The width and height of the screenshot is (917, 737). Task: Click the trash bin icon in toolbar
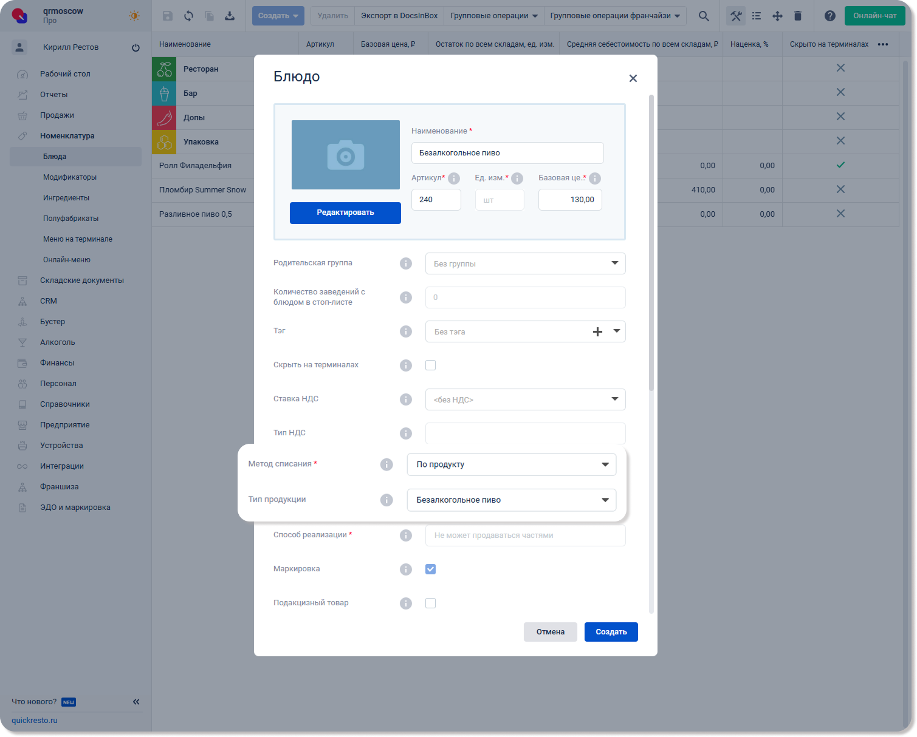click(798, 16)
